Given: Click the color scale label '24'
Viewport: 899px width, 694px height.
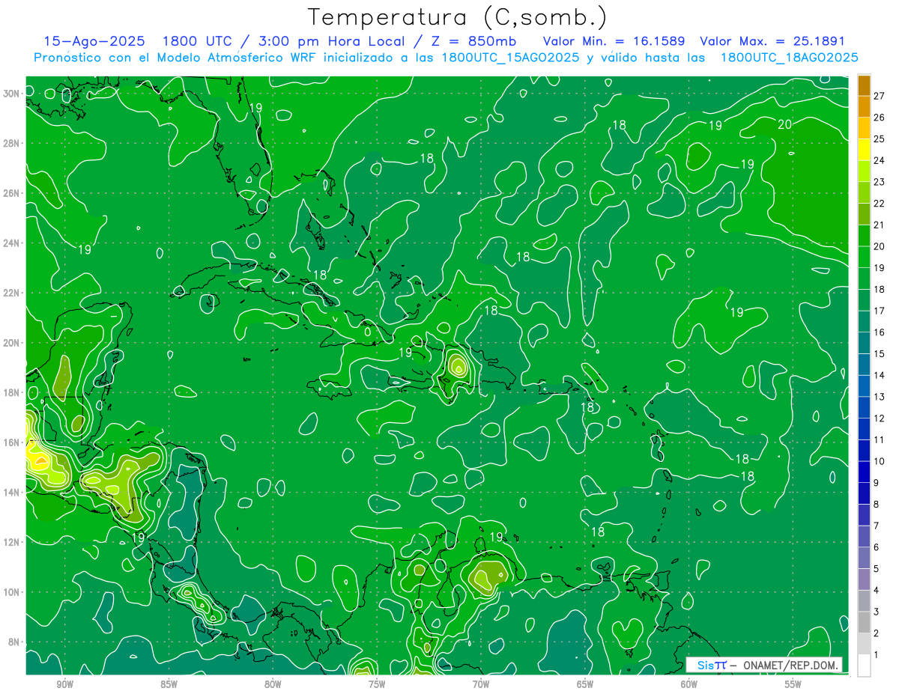Looking at the screenshot, I should (x=880, y=160).
